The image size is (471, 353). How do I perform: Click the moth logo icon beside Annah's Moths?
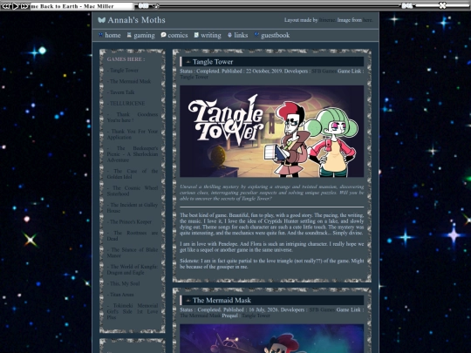pos(101,20)
